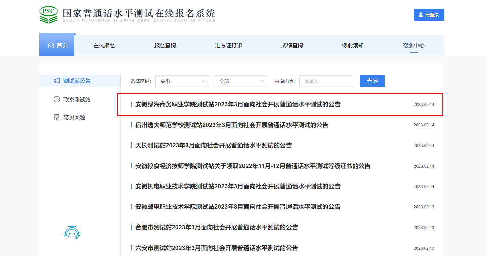The height and width of the screenshot is (256, 487).
Task: Open 合肥市测试站 2023年3月 announcement
Action: [217, 227]
